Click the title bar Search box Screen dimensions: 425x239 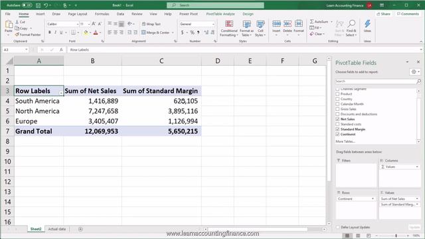tap(215, 5)
